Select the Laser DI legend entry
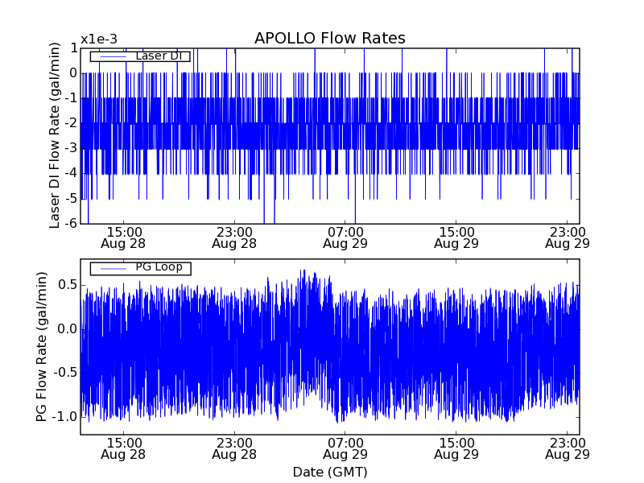The height and width of the screenshot is (483, 644). pos(140,56)
